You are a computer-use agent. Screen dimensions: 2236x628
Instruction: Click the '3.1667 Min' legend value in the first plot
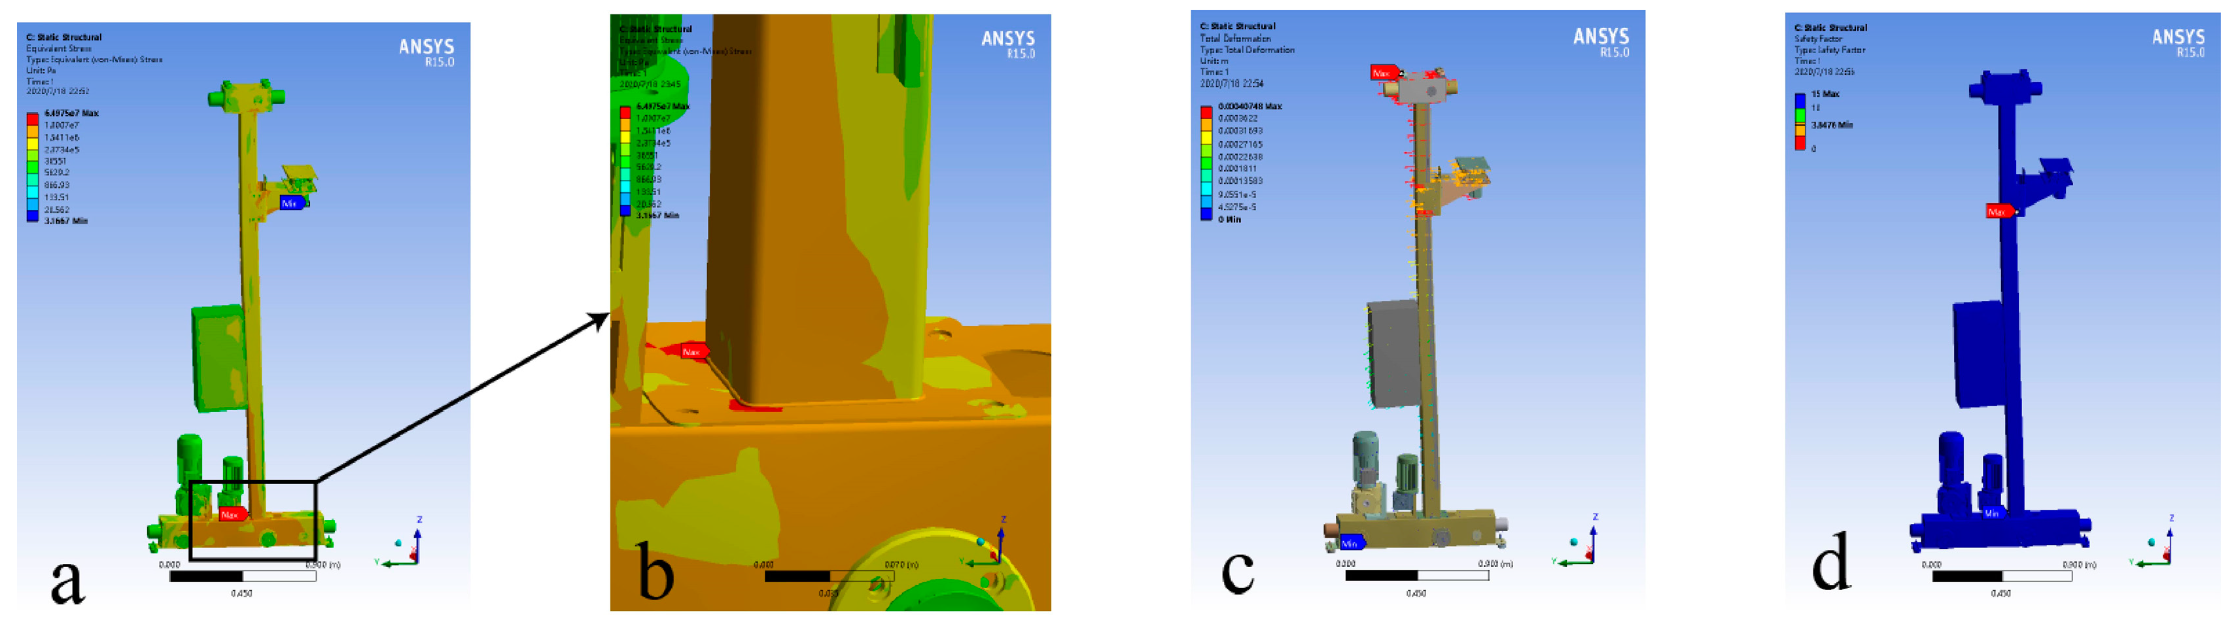click(x=66, y=221)
